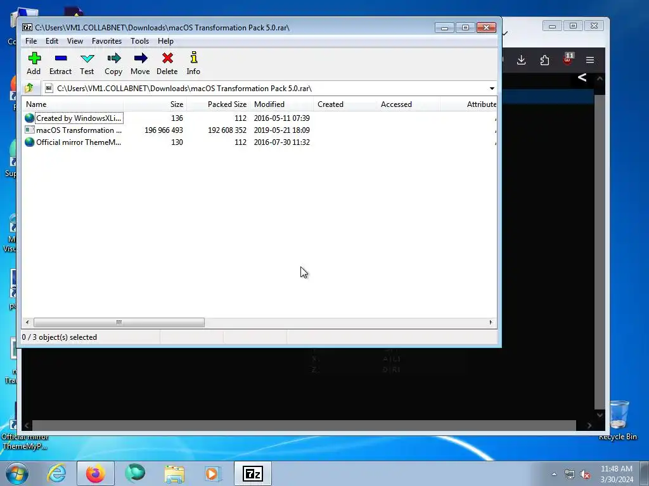The width and height of the screenshot is (649, 486).
Task: Switch to Firefox in the taskbar
Action: point(96,473)
